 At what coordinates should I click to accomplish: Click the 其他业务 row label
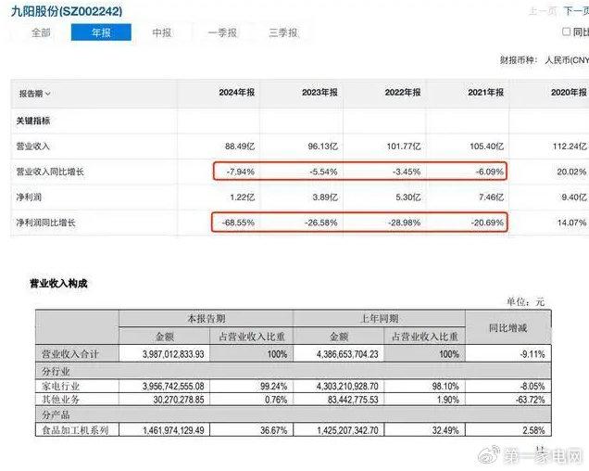(x=60, y=400)
